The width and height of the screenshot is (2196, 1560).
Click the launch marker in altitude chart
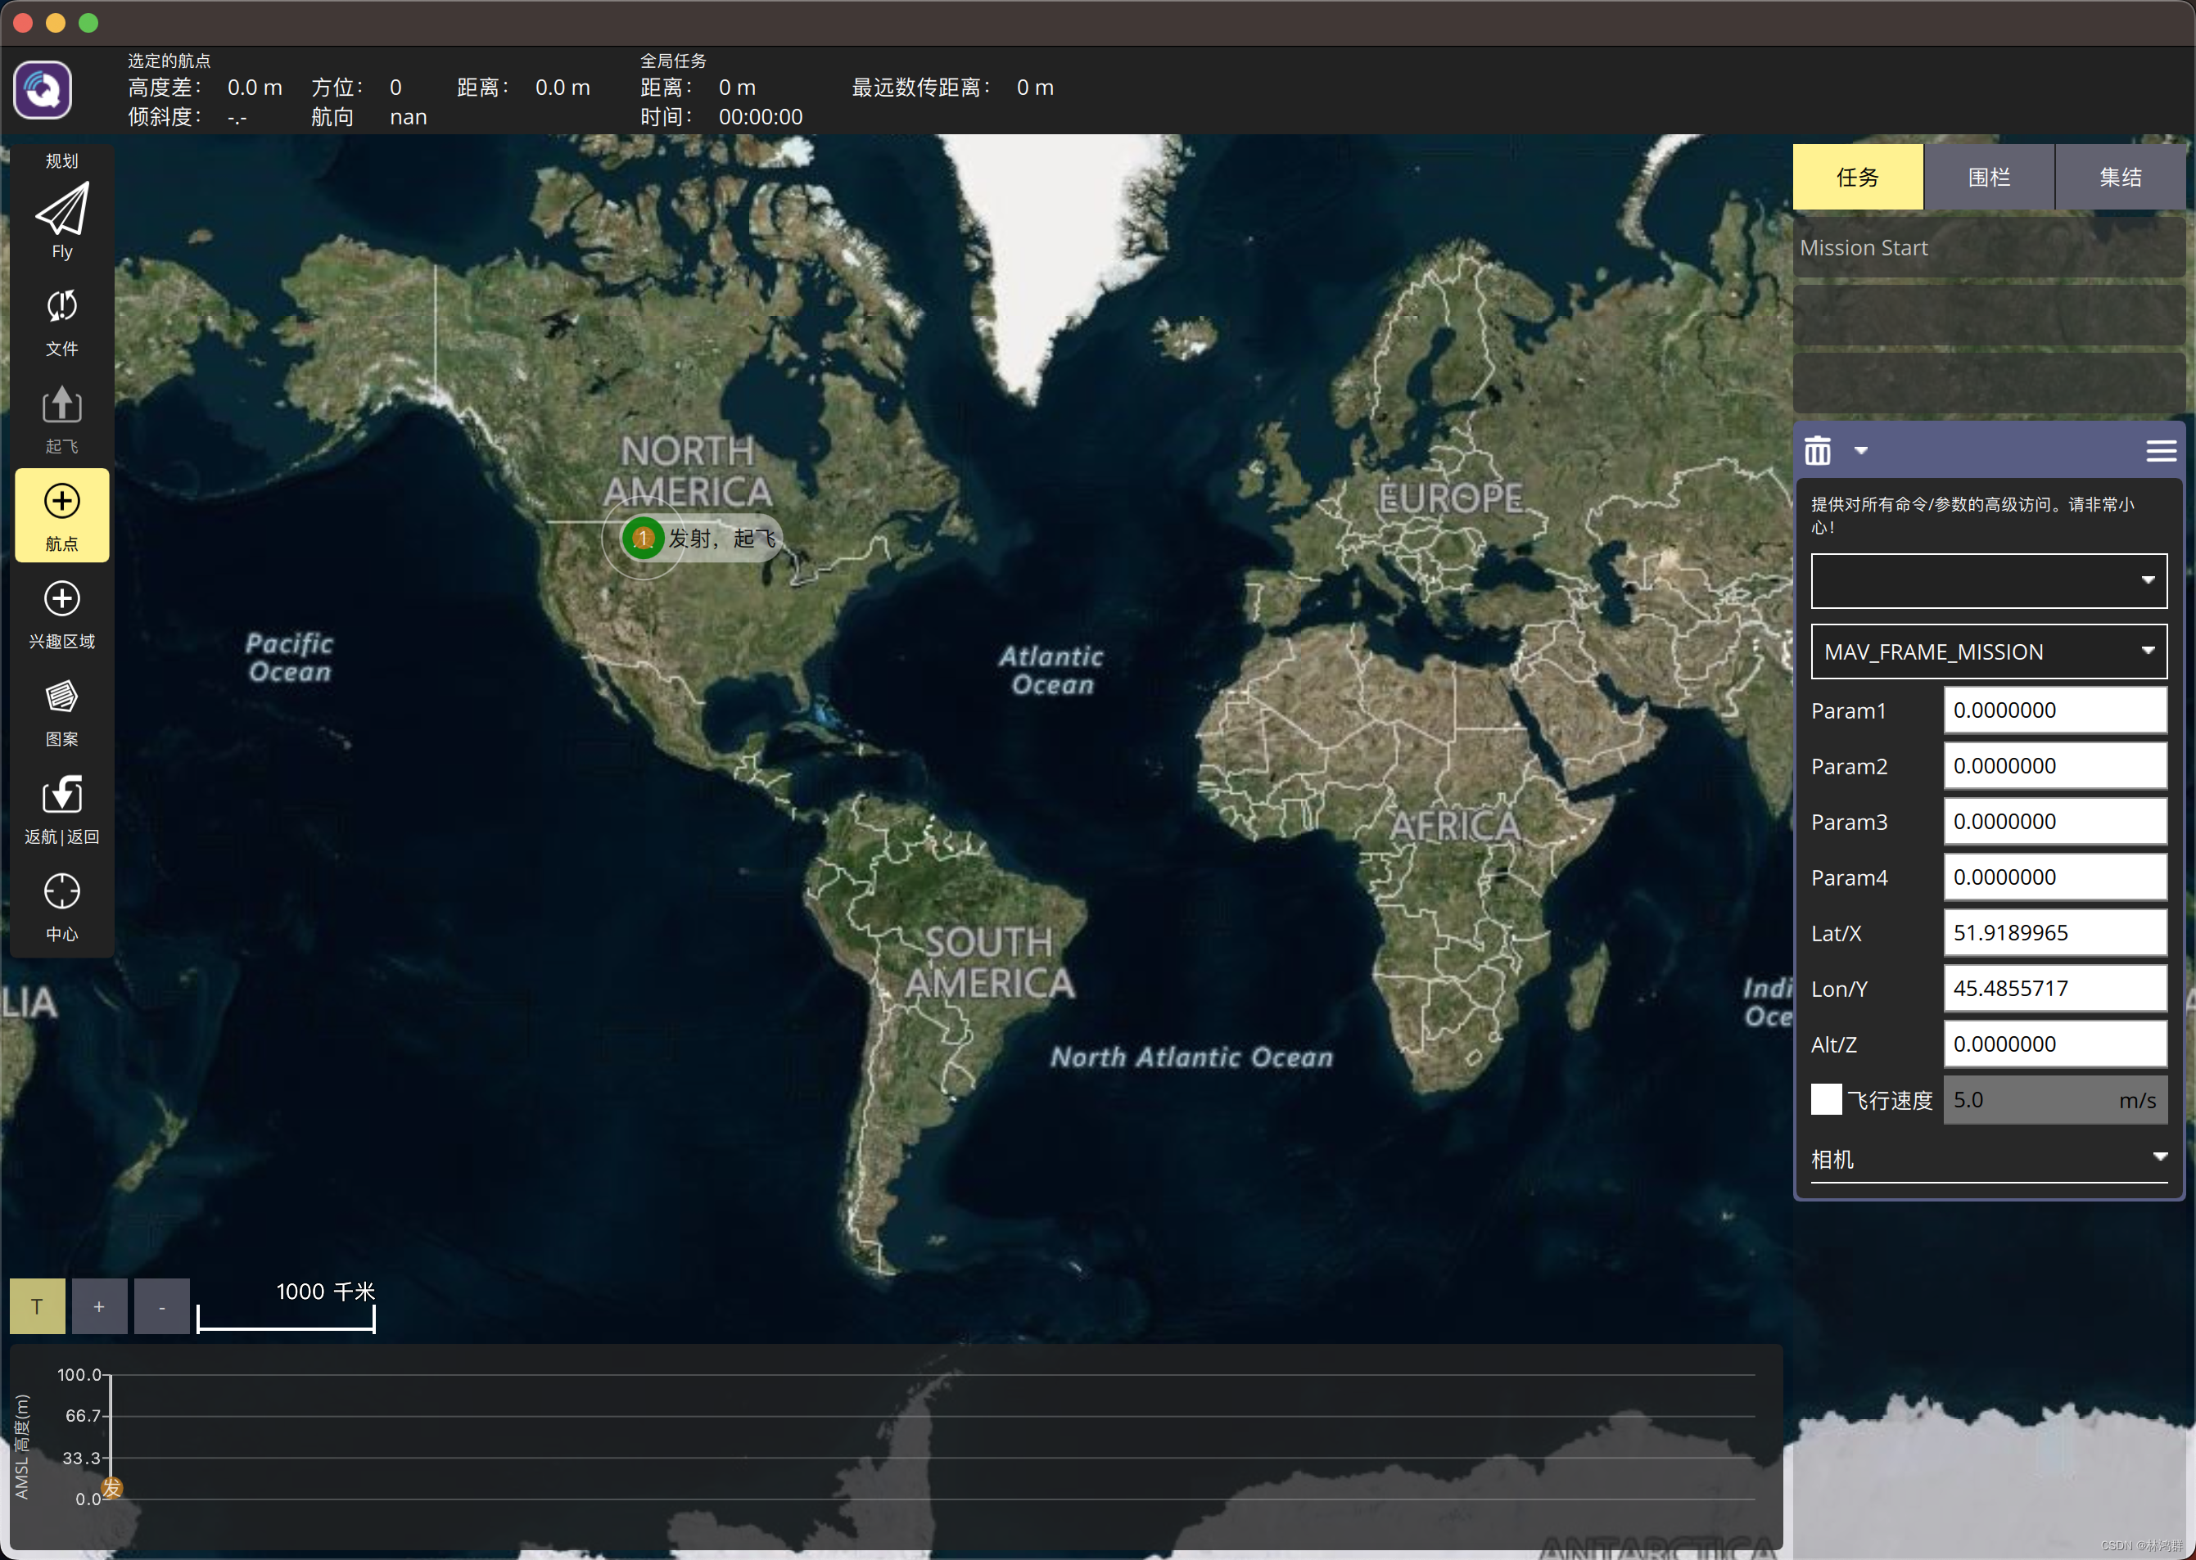(111, 1489)
